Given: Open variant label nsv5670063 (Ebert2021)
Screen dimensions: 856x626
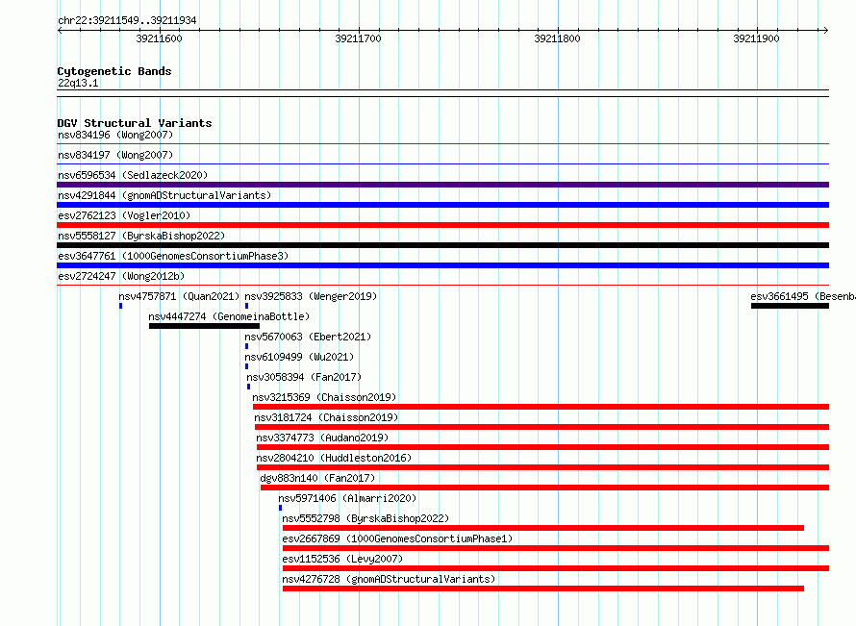Looking at the screenshot, I should tap(308, 337).
